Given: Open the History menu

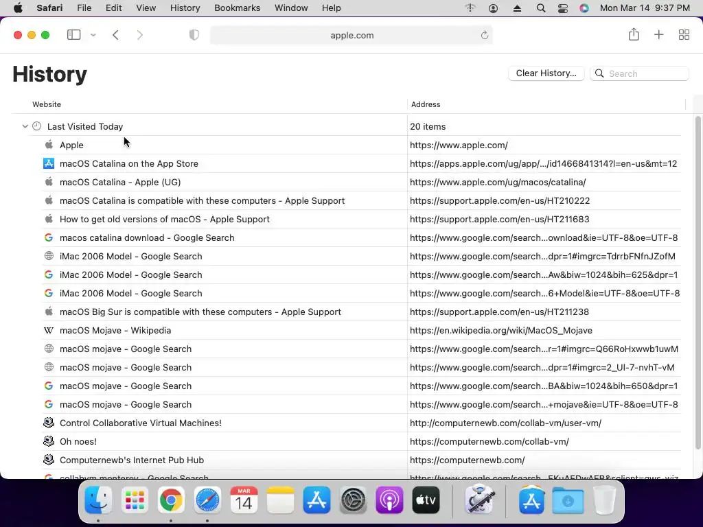Looking at the screenshot, I should click(185, 8).
